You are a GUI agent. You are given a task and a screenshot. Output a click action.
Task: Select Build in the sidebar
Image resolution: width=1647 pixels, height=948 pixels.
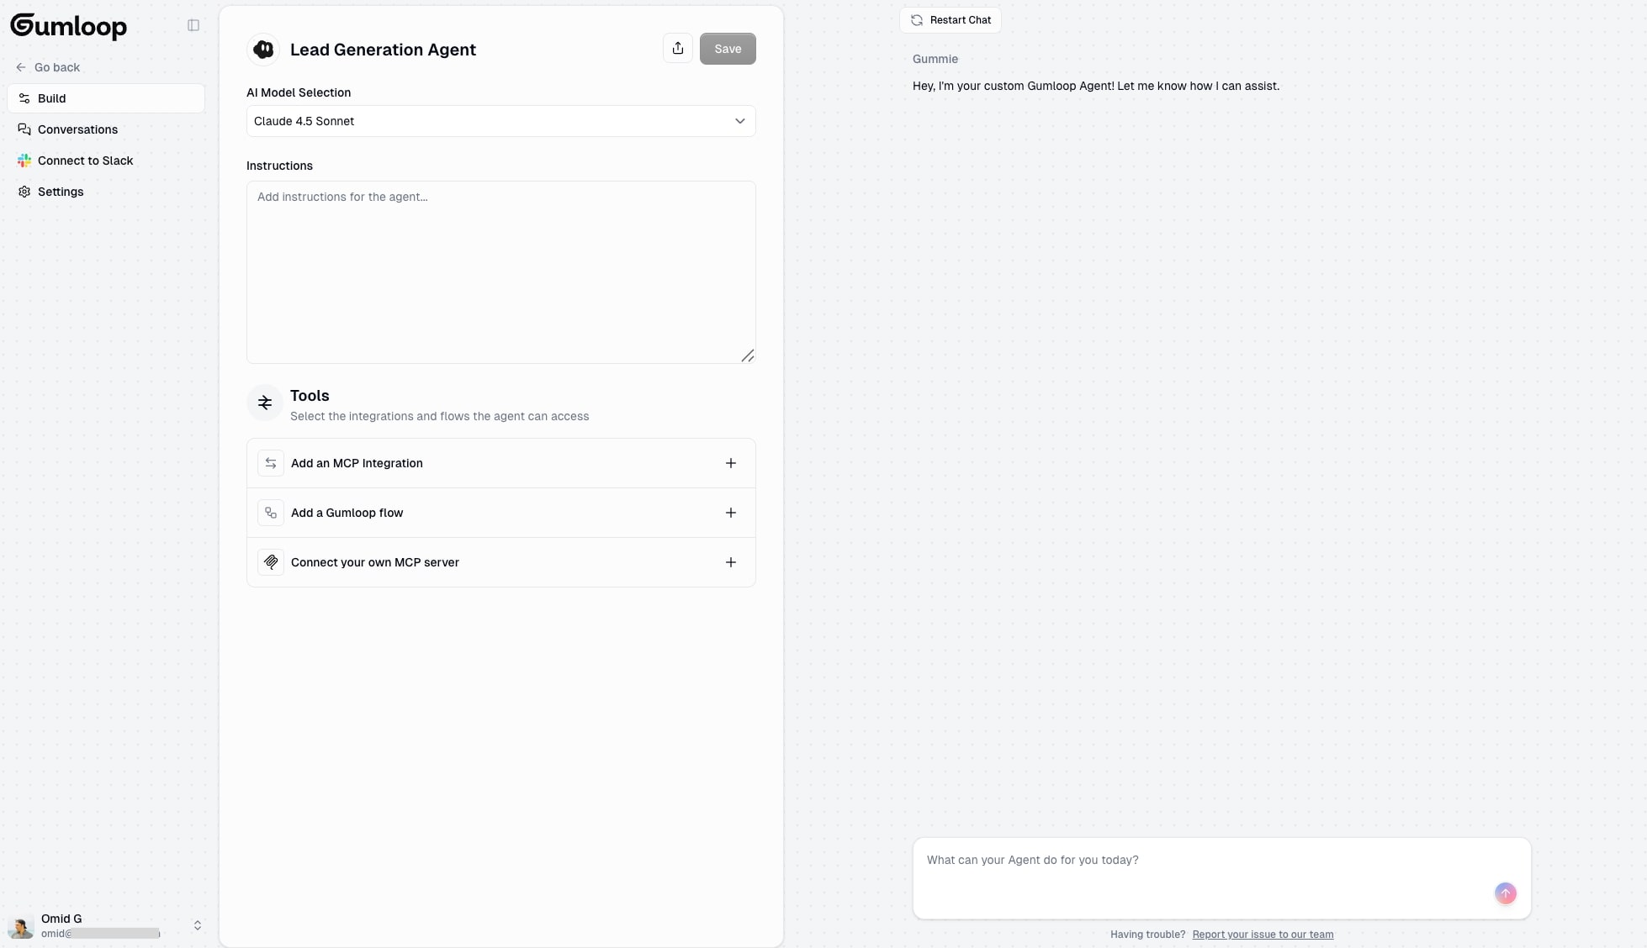[x=50, y=97]
